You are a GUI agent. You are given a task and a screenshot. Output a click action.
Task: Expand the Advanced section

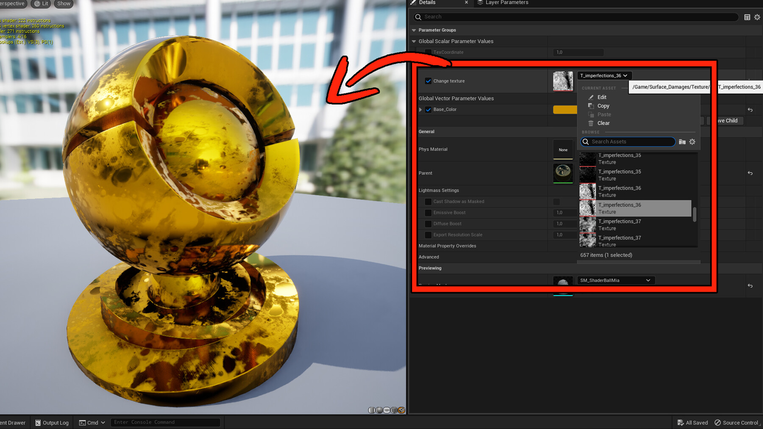pyautogui.click(x=429, y=257)
